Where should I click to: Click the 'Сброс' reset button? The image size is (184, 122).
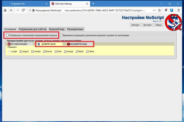pos(159,25)
